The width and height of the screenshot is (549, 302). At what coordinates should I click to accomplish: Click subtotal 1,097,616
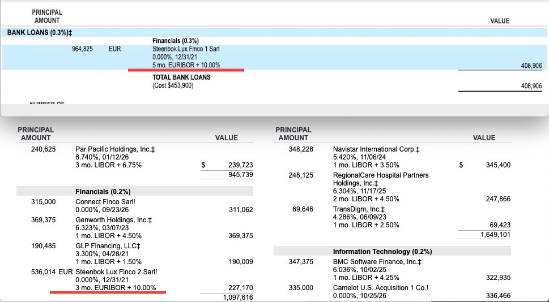point(238,297)
